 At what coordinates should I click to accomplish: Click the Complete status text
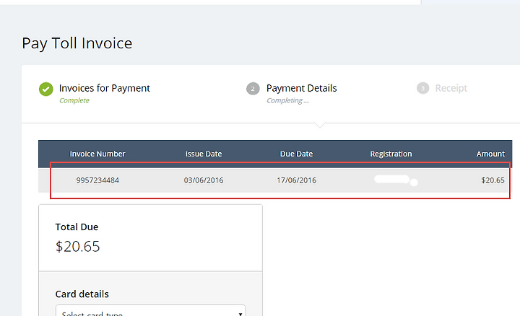point(74,100)
